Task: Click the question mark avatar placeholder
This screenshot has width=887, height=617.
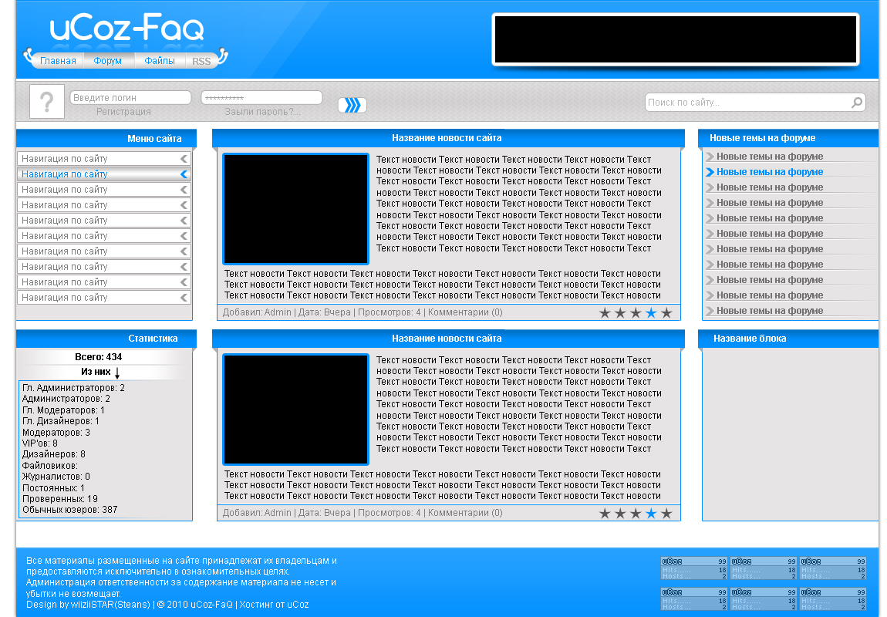Action: 46,102
